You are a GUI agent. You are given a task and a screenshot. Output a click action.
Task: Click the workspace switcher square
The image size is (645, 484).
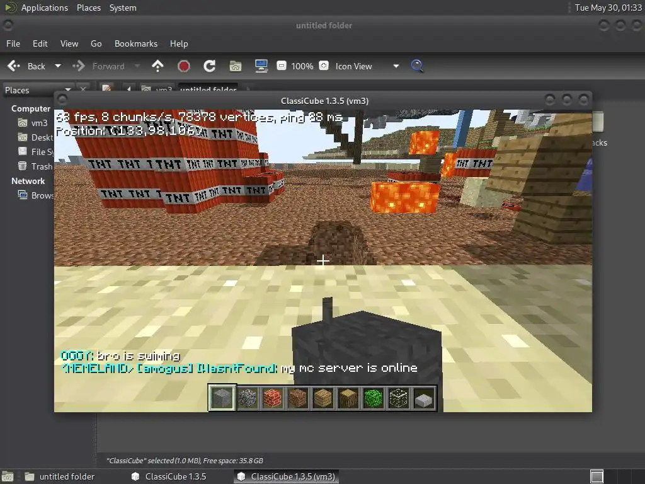click(x=596, y=476)
